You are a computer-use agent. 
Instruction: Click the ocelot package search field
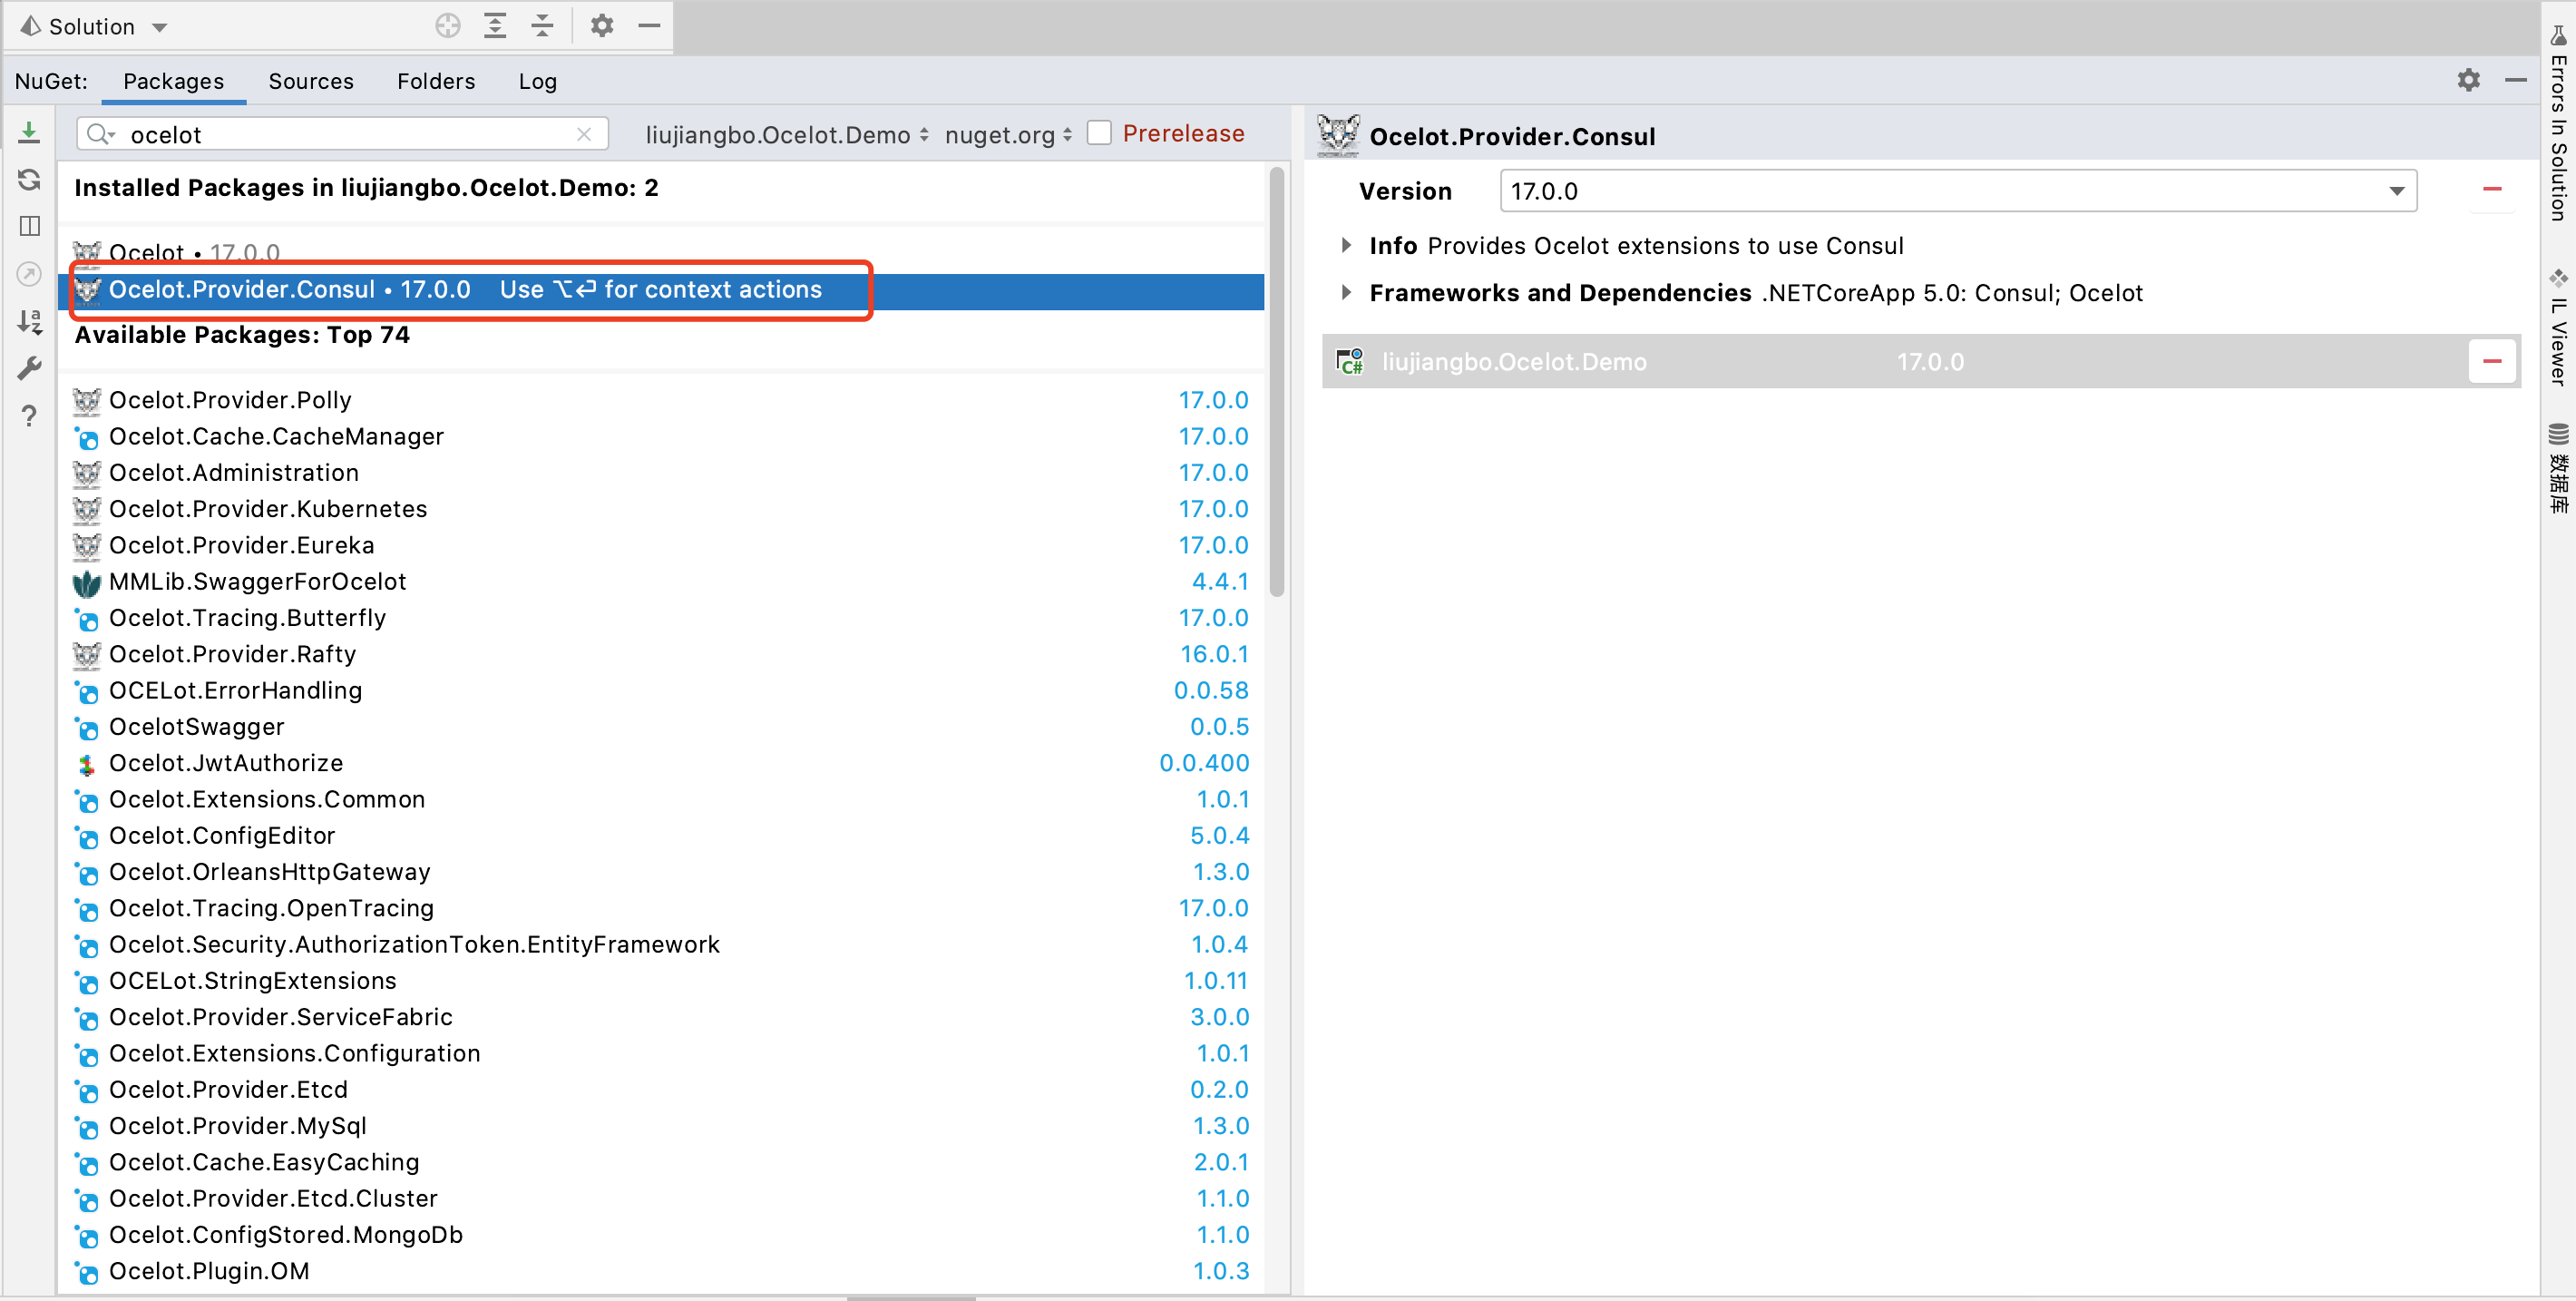point(343,135)
